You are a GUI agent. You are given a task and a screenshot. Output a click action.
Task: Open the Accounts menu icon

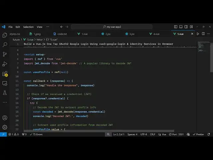[x=5, y=118]
